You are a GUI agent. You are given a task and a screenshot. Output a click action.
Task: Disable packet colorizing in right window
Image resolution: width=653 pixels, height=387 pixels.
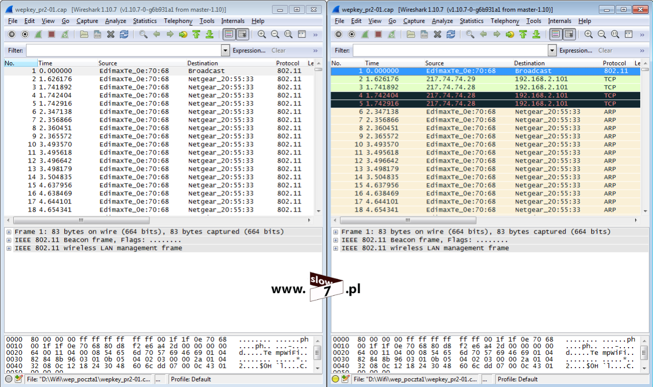pyautogui.click(x=556, y=34)
